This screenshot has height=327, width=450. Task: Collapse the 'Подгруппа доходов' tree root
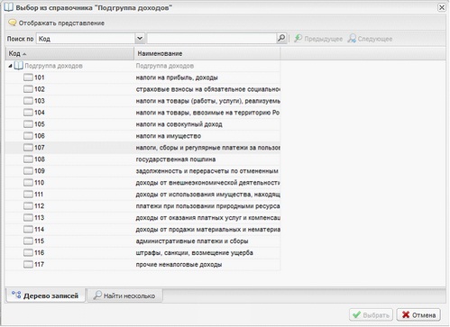tap(10, 66)
